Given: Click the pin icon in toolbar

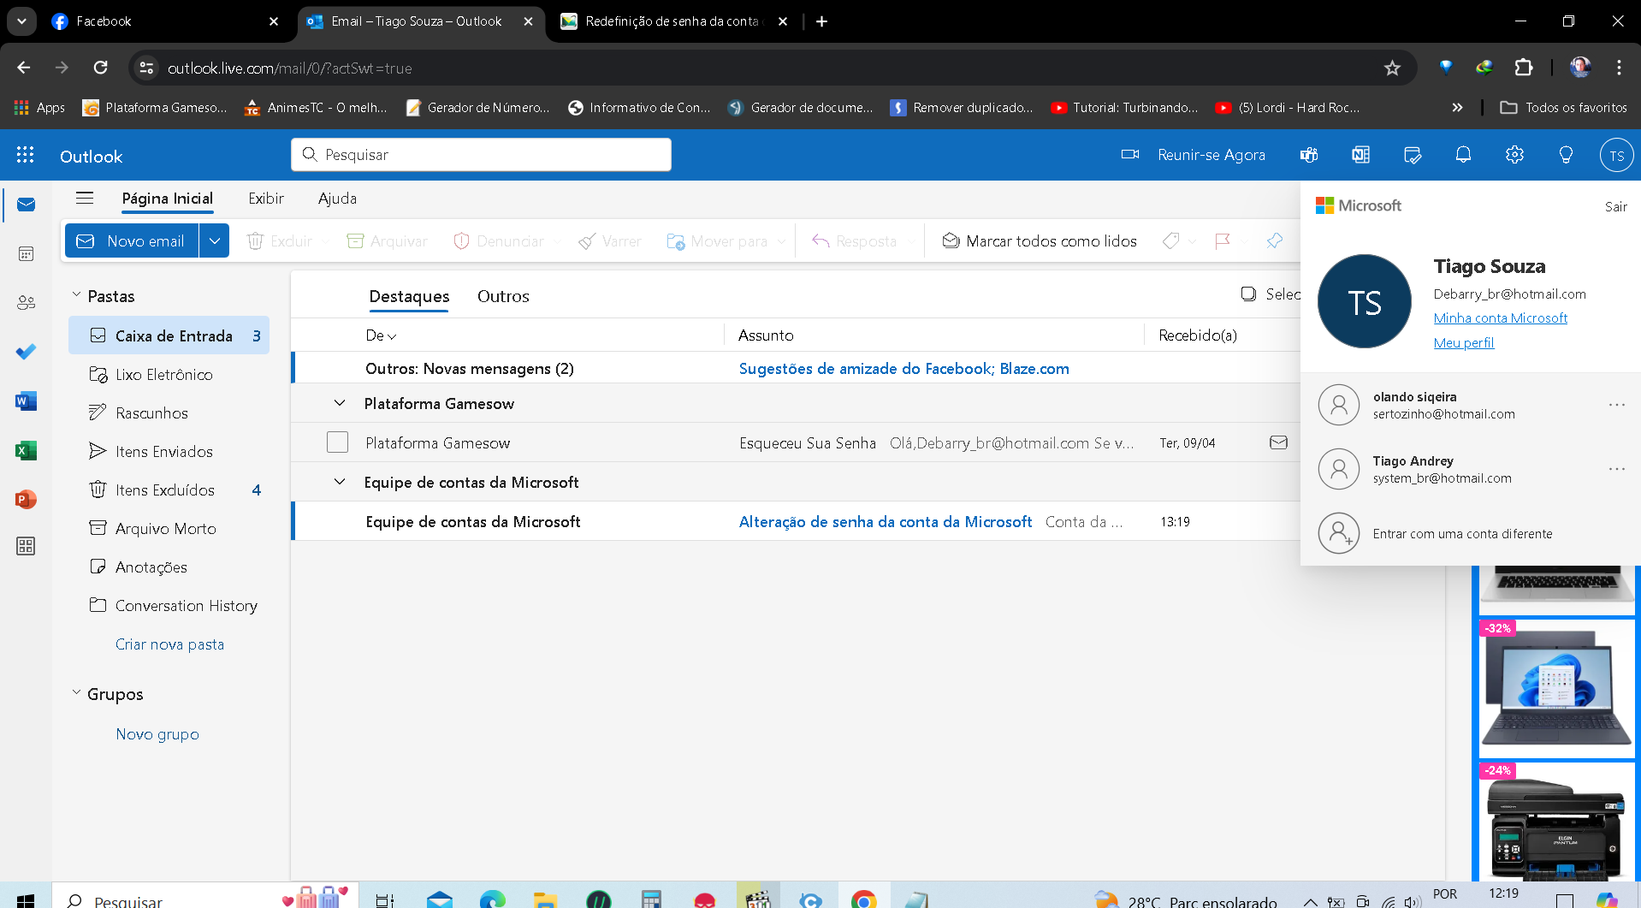Looking at the screenshot, I should 1275,241.
